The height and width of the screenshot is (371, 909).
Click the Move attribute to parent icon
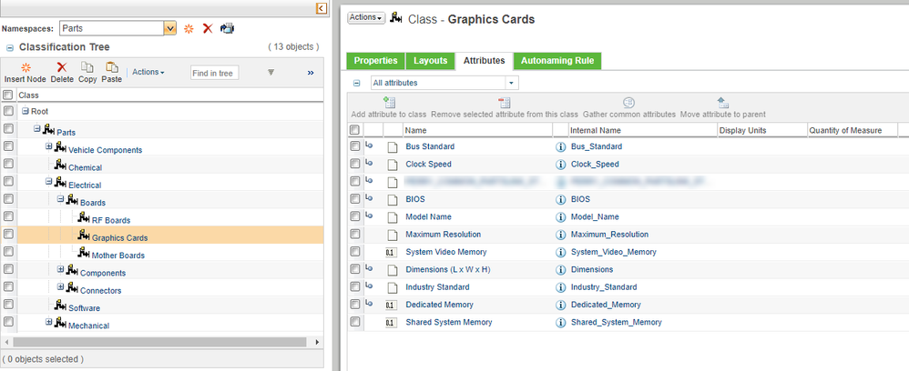pyautogui.click(x=722, y=103)
